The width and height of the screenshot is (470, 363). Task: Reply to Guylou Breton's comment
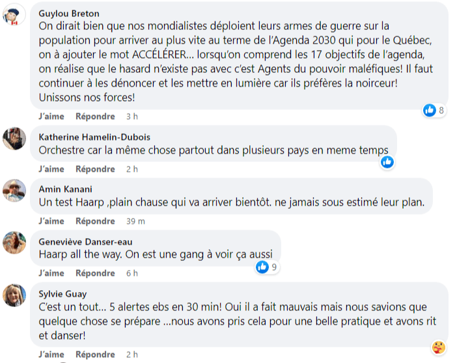pyautogui.click(x=95, y=116)
